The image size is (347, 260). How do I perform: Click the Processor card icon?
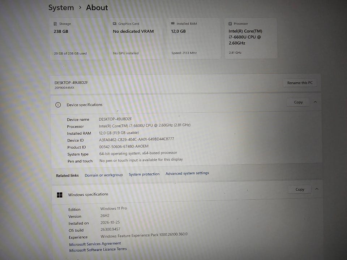[230, 24]
